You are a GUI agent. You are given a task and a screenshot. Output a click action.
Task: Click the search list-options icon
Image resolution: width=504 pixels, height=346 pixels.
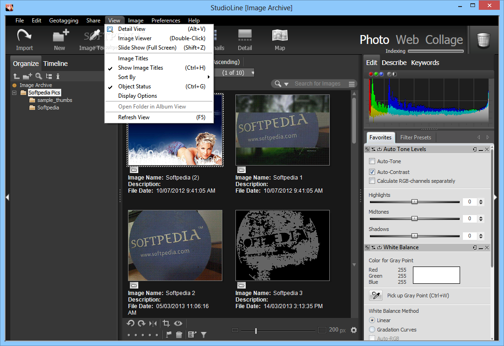point(352,84)
